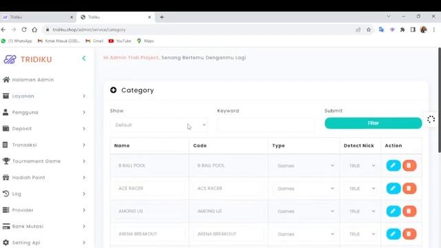Go to browser home page
Image resolution: width=441 pixels, height=248 pixels.
[34, 30]
